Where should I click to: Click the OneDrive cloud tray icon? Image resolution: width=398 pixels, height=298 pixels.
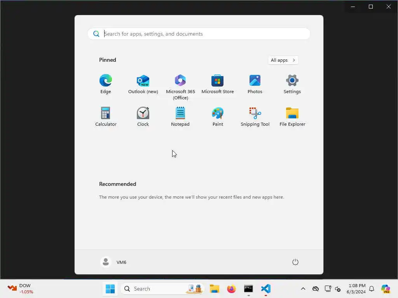[x=316, y=289]
